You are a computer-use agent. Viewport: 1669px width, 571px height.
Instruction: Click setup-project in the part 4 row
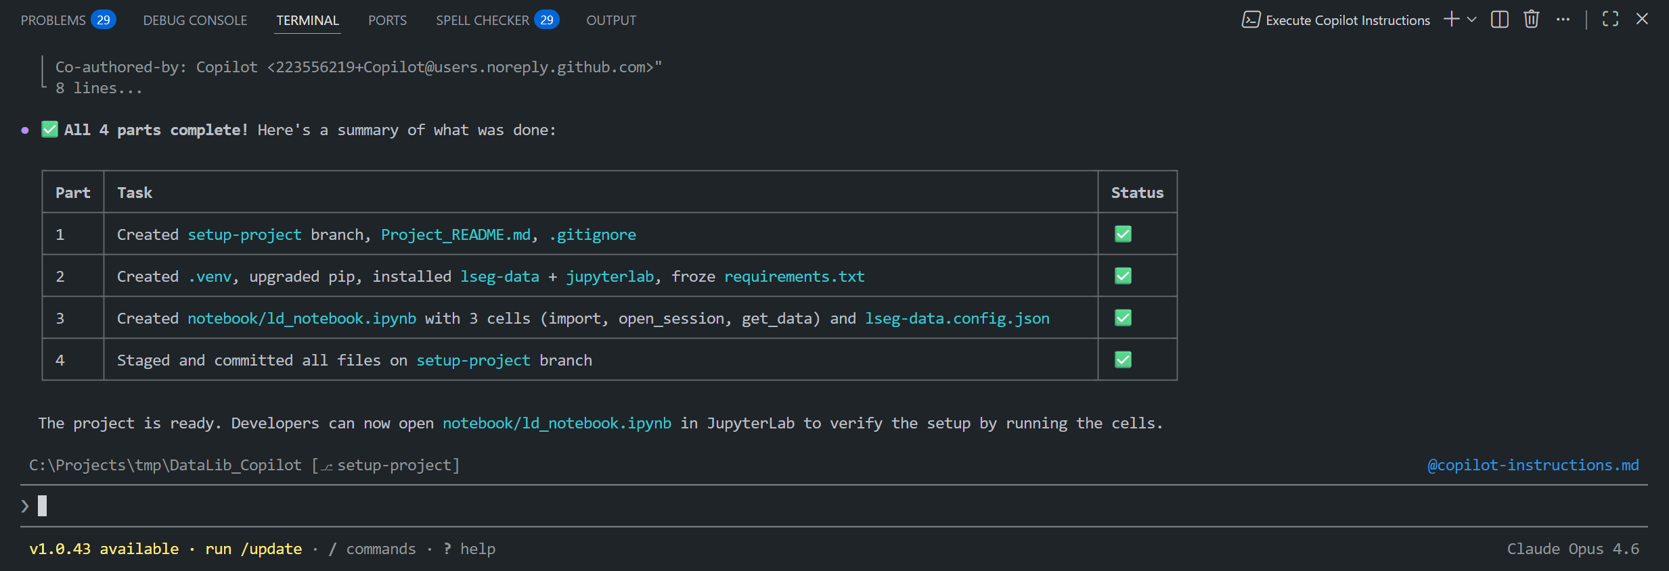[x=473, y=360]
